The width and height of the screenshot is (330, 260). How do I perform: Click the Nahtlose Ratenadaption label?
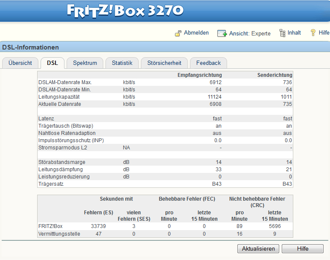[67, 133]
